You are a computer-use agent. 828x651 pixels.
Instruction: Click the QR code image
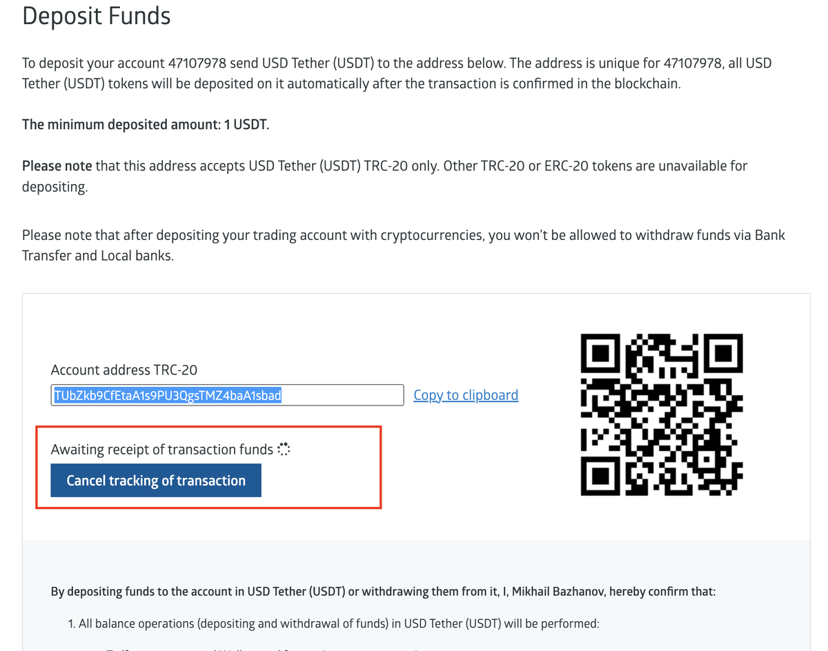click(662, 414)
